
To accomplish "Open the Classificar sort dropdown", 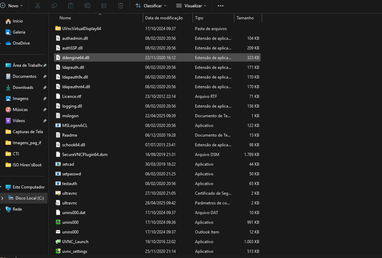I will coord(151,6).
